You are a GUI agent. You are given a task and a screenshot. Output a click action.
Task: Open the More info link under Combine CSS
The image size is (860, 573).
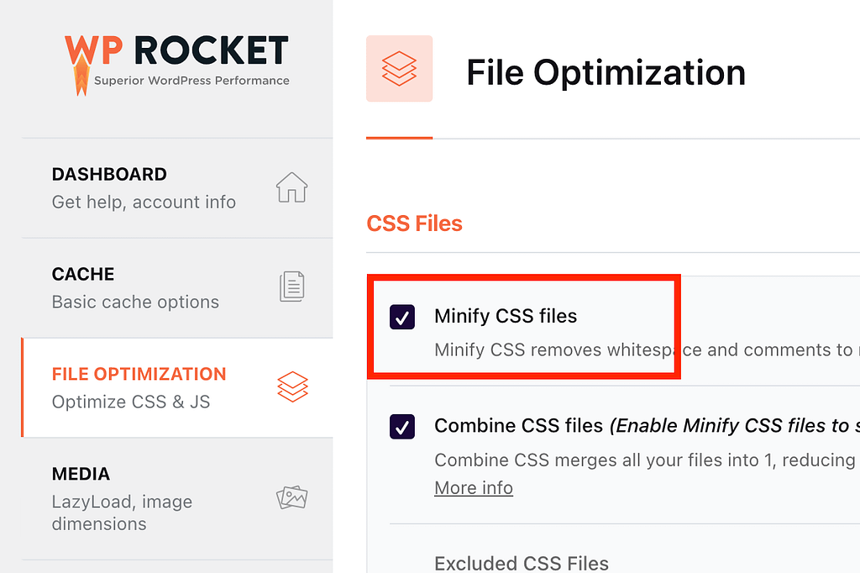[473, 488]
